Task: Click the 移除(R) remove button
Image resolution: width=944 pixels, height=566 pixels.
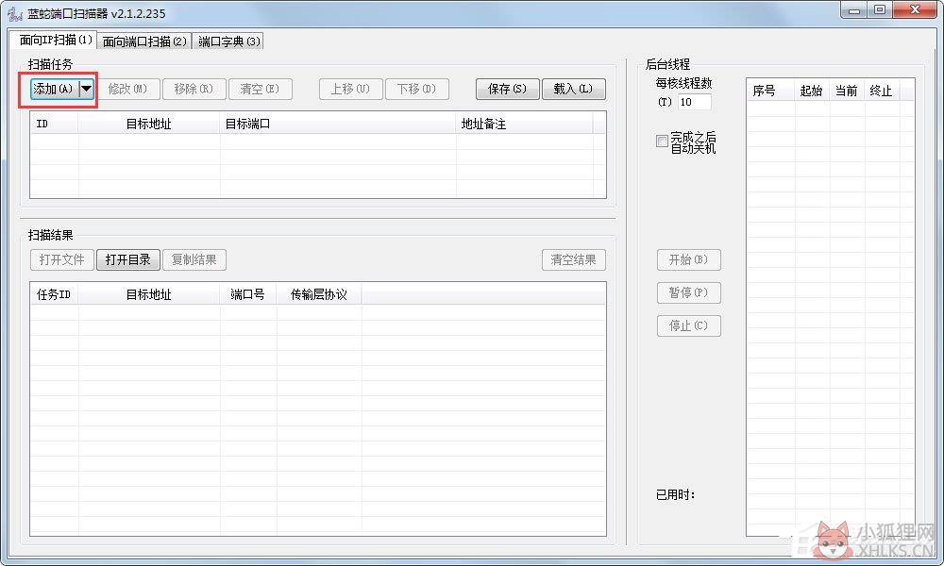Action: [x=194, y=89]
